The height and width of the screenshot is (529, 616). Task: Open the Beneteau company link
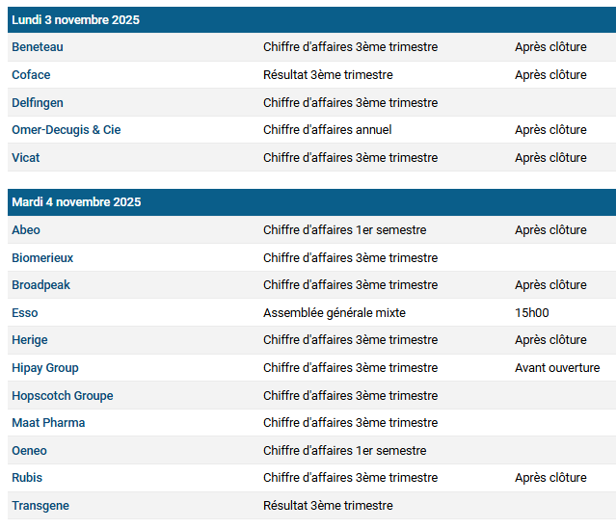point(38,47)
